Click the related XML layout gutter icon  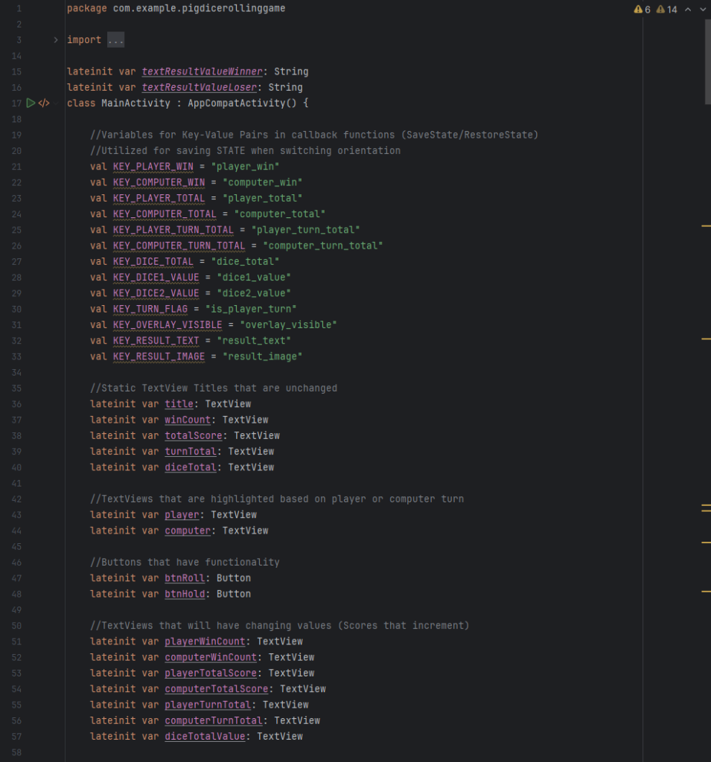(x=44, y=103)
